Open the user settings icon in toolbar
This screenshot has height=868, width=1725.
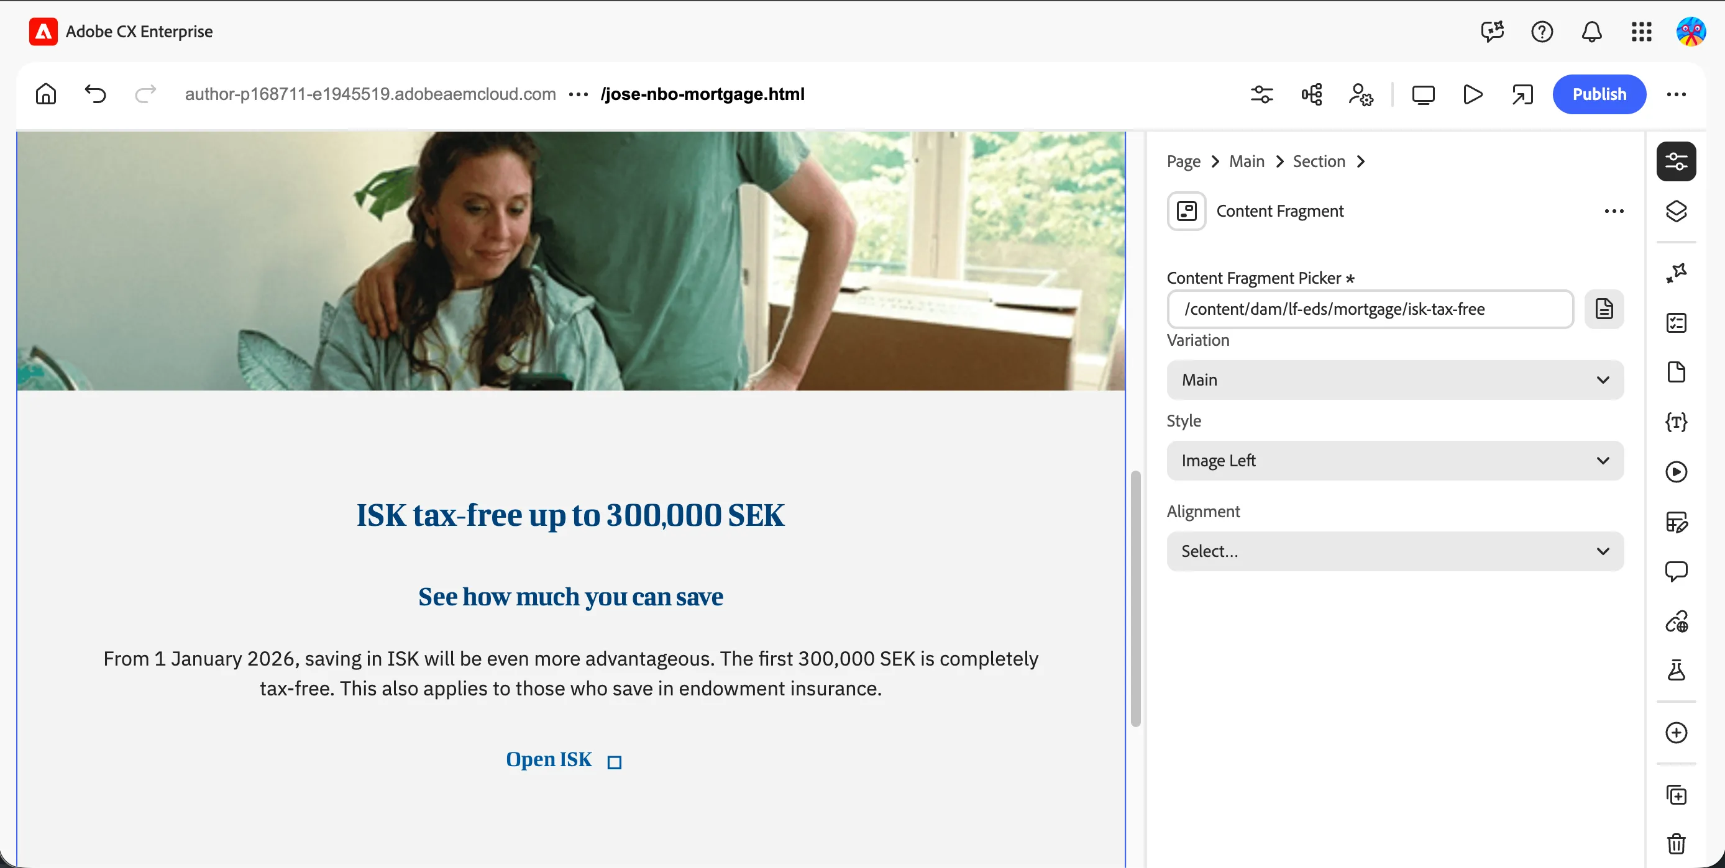(x=1361, y=94)
